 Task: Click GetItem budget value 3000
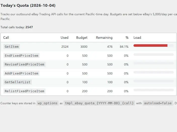84,47
